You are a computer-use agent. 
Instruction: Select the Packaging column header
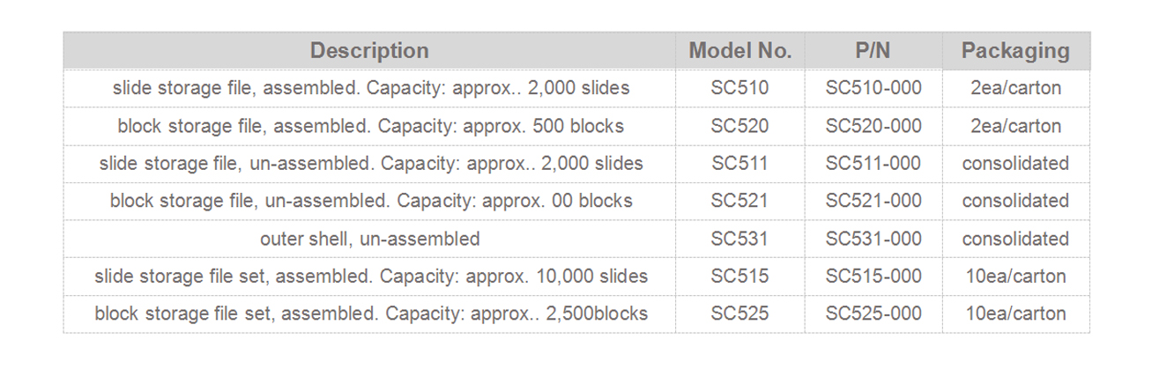coord(1015,51)
